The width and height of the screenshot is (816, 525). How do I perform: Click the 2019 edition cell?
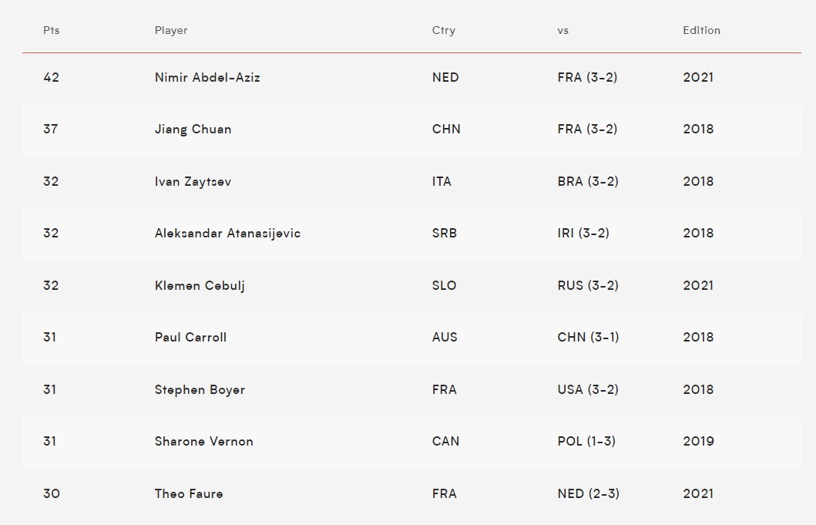point(698,442)
